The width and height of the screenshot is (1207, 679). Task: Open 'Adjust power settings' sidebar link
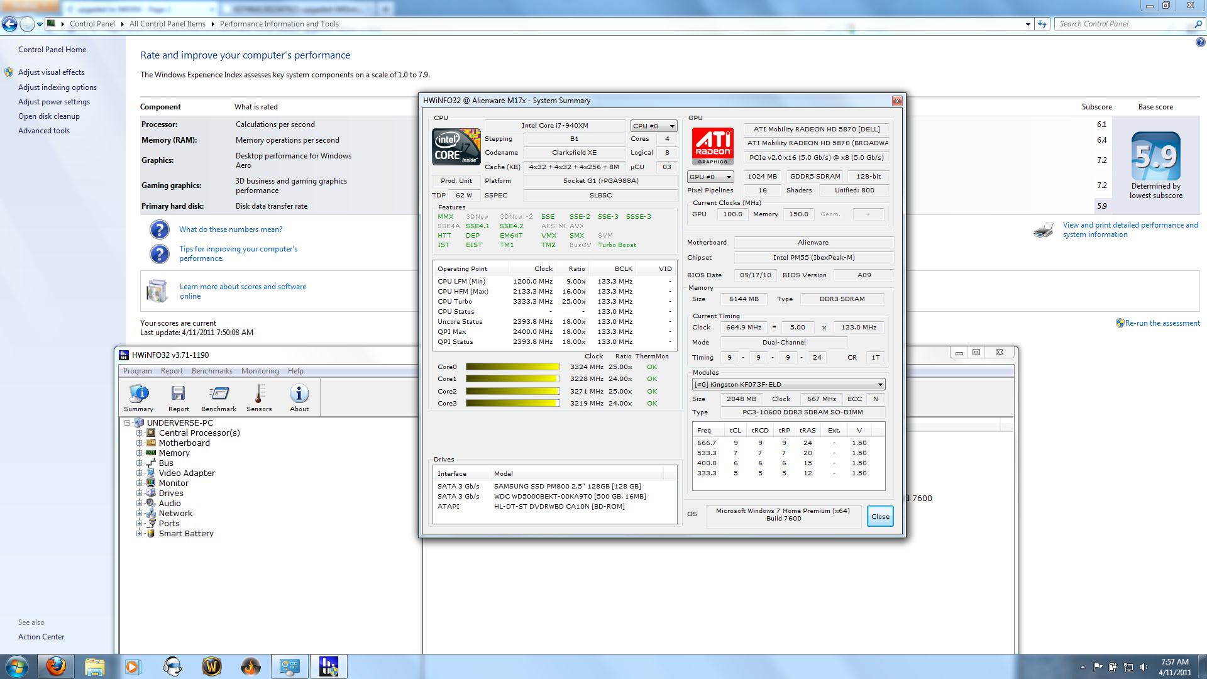(x=54, y=102)
